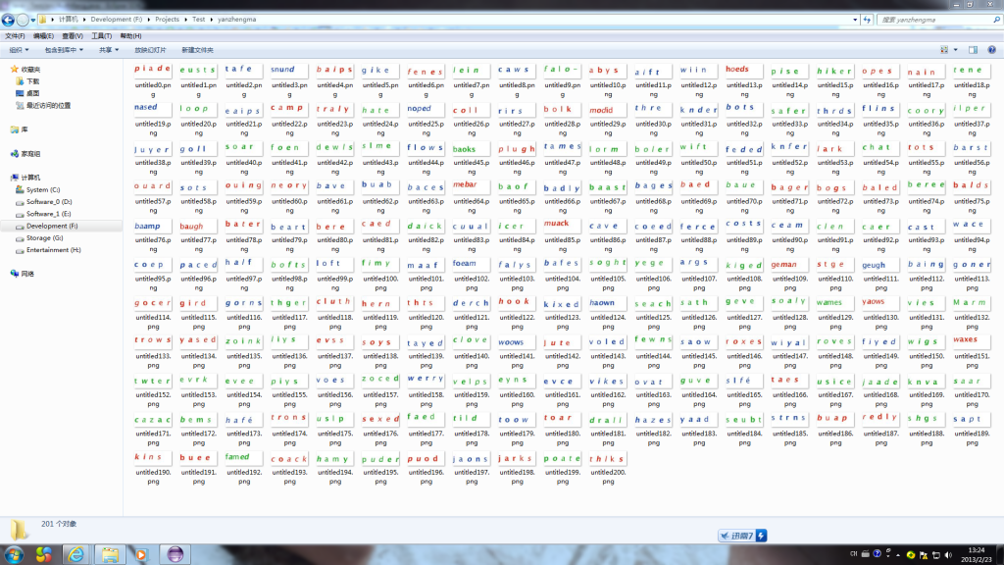Screen dimensions: 1004x565
Task: Select thumbnail untitled22.png showing 'camp'
Action: pos(289,108)
